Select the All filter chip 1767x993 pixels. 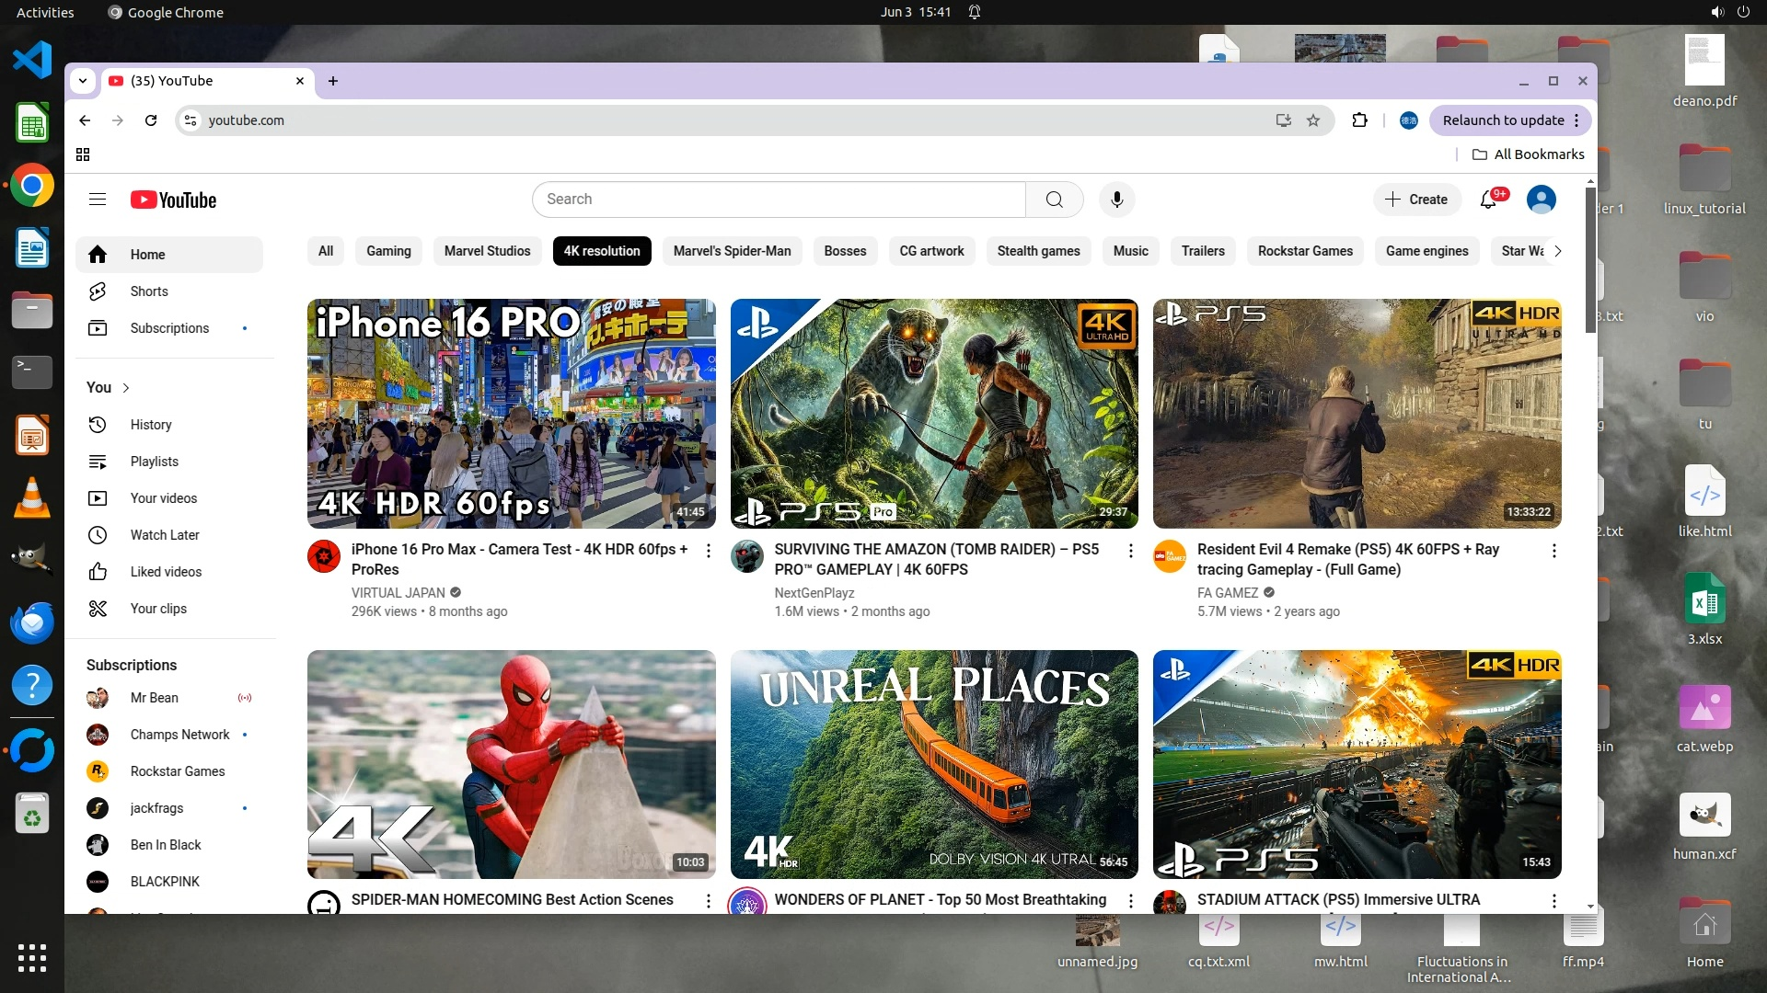coord(326,251)
